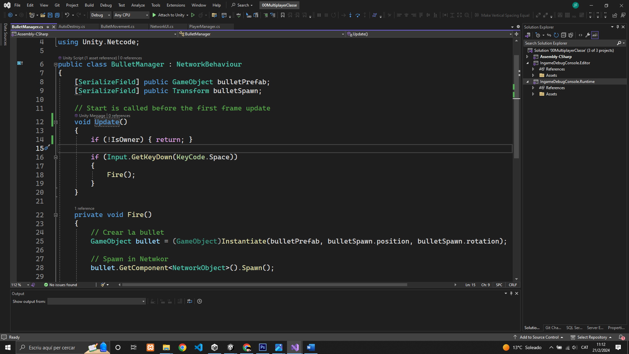Expand the Assembly-CSharp project node
Image resolution: width=629 pixels, height=354 pixels.
[527, 57]
